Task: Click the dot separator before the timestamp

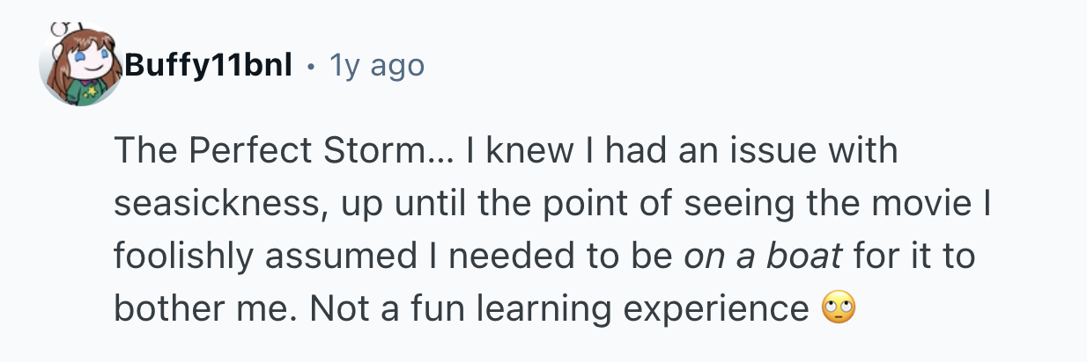Action: (x=312, y=66)
